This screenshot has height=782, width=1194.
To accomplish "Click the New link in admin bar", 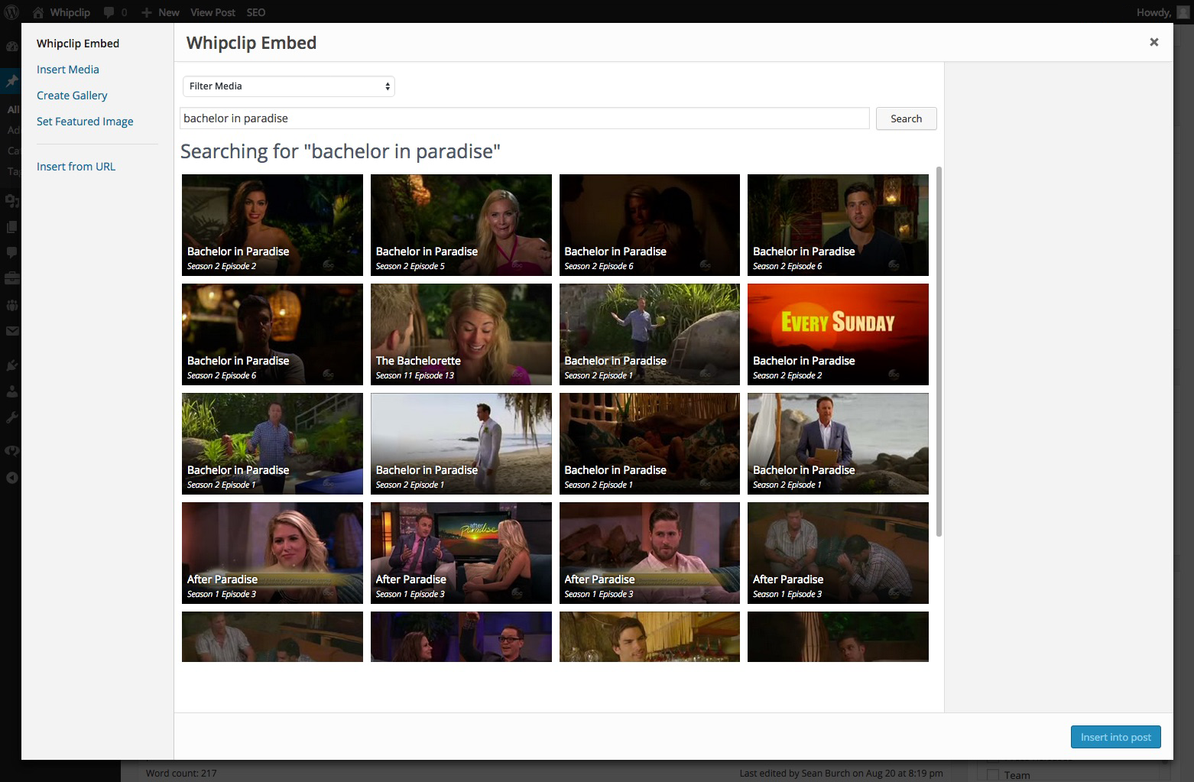I will 169,12.
